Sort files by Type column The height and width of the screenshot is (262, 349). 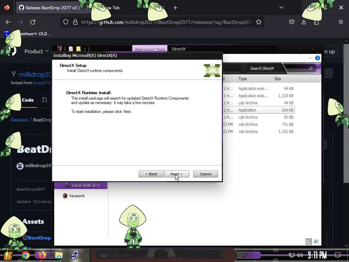click(x=254, y=79)
